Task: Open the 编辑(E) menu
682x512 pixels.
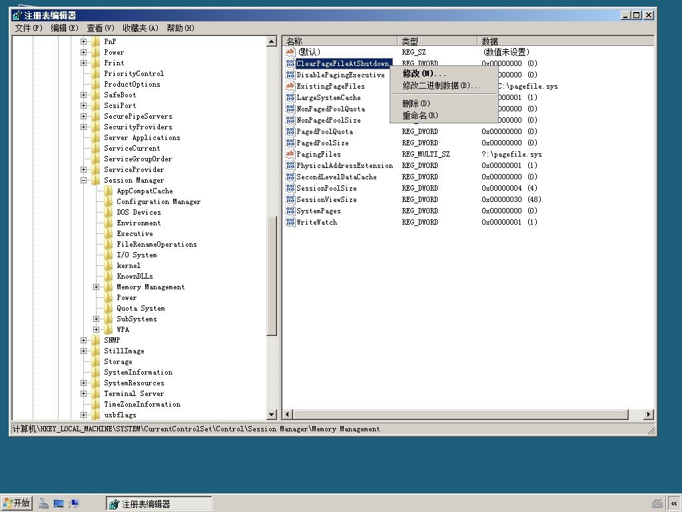Action: [x=65, y=28]
